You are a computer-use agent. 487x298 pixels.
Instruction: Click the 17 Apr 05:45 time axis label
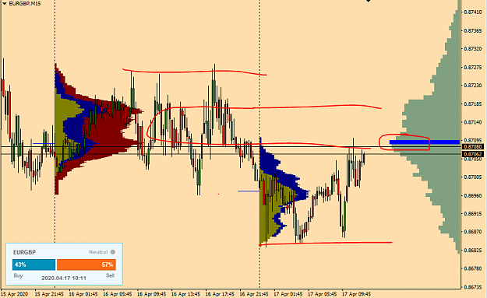(x=323, y=294)
